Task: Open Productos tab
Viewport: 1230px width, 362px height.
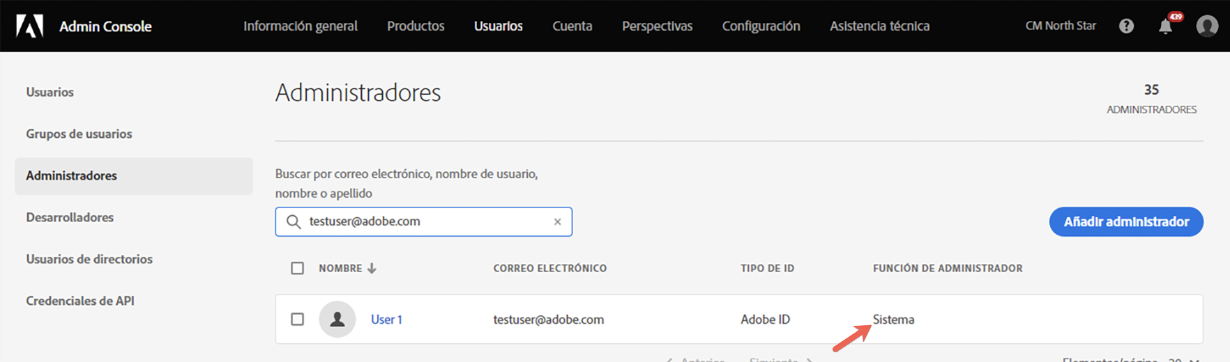Action: [x=416, y=26]
